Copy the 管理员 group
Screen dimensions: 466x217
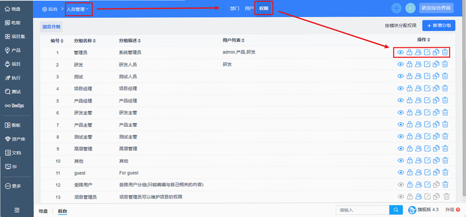[x=436, y=52]
